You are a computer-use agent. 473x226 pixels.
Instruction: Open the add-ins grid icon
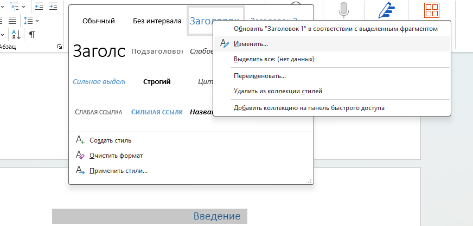coord(432,10)
